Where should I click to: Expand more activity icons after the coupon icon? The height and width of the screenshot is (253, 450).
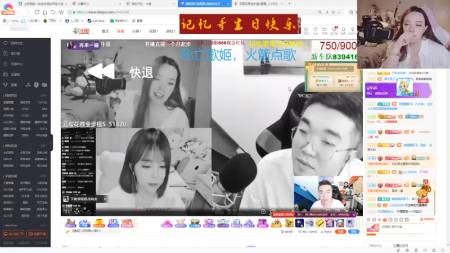(x=136, y=223)
